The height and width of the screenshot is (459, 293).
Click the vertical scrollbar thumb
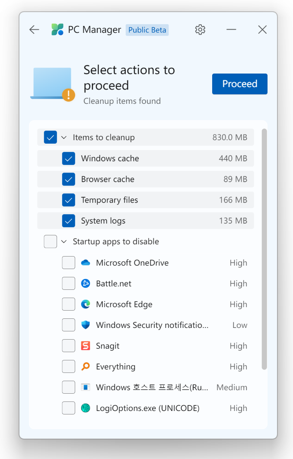(264, 249)
